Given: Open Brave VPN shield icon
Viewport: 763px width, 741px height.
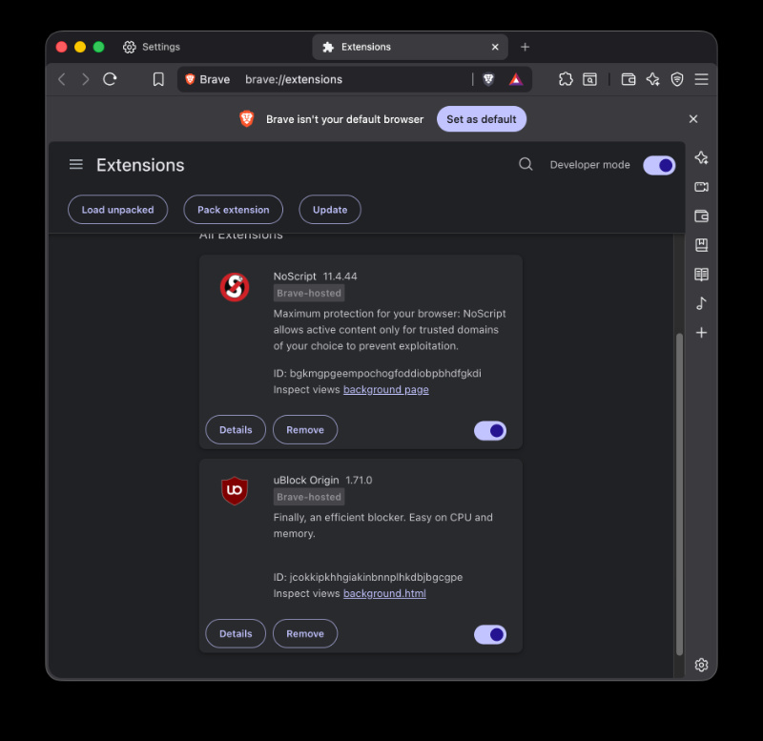Looking at the screenshot, I should click(x=677, y=79).
